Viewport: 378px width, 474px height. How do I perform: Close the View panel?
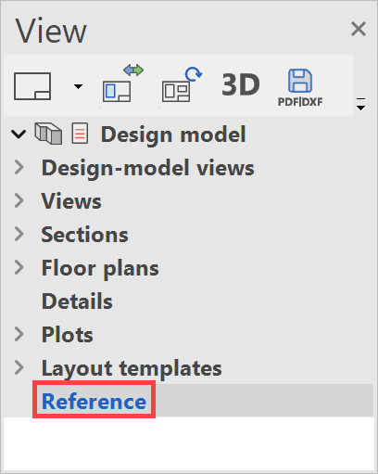(359, 29)
